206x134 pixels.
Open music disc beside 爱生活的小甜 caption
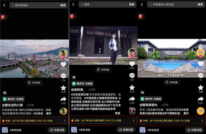[63, 111]
